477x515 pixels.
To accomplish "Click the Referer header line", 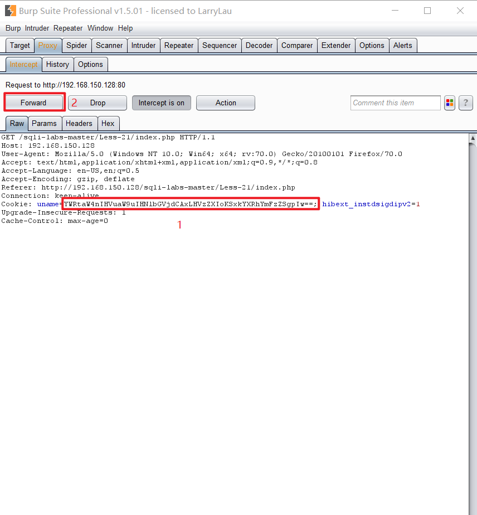I will tap(148, 187).
